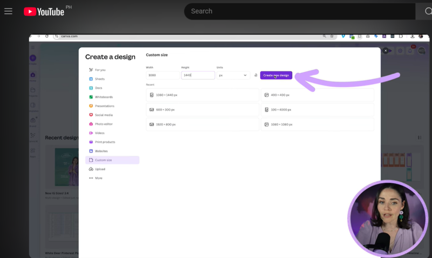Open the New IG Sizes 3:4 design thumbnail
Viewport: 432px width, 258px height.
point(62,167)
